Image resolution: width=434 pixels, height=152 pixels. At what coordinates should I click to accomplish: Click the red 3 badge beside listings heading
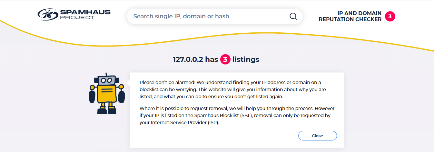pos(225,59)
